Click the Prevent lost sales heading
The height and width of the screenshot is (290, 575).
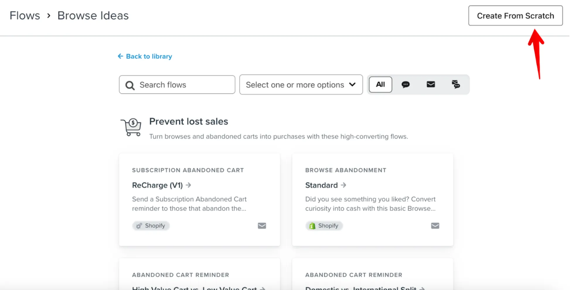188,121
